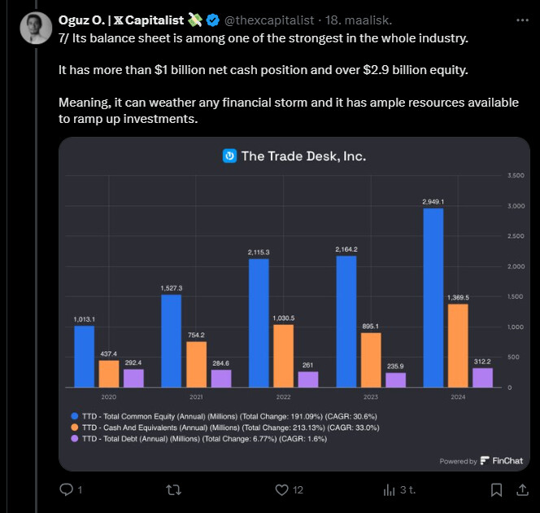Click the FinChat logo in the chart
The width and height of the screenshot is (540, 513).
486,461
